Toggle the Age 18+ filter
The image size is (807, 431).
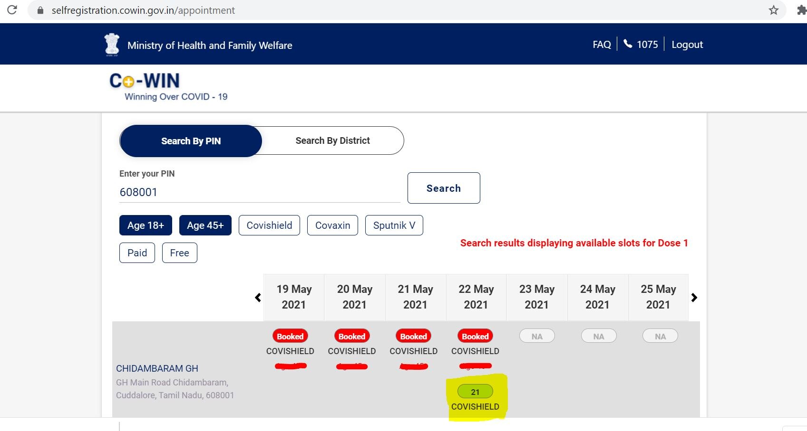coord(146,225)
